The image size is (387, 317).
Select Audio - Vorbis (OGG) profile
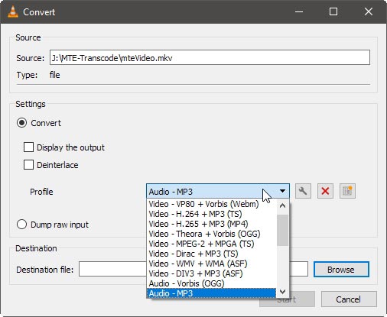[212, 283]
